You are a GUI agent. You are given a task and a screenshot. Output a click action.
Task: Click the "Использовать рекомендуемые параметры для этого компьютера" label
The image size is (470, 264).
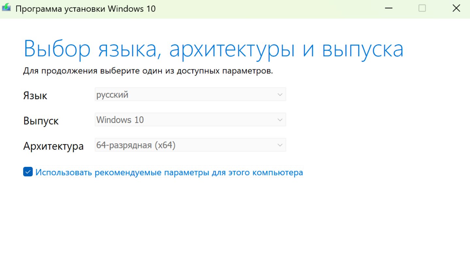pyautogui.click(x=169, y=172)
